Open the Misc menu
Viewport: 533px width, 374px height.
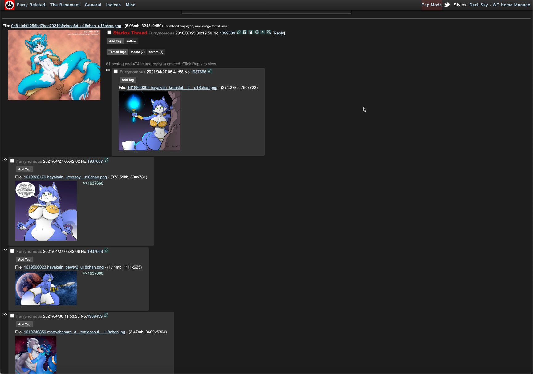pyautogui.click(x=131, y=5)
